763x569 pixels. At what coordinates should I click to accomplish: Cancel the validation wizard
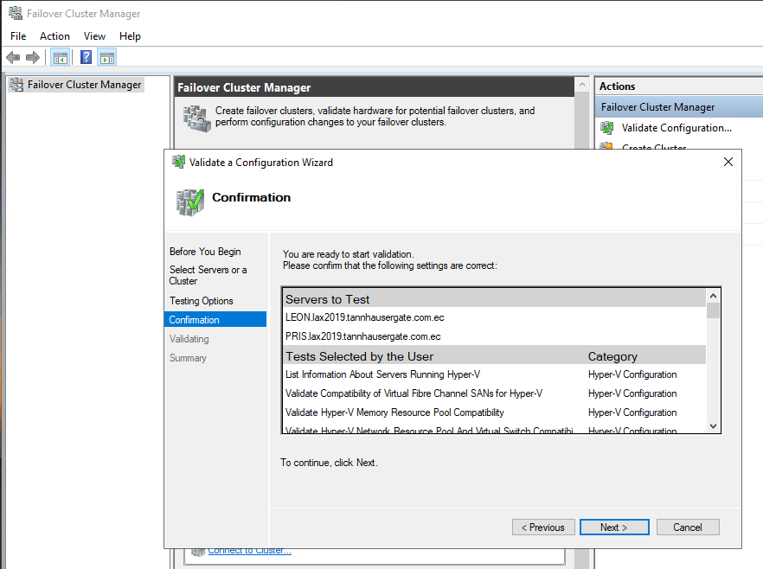point(688,527)
